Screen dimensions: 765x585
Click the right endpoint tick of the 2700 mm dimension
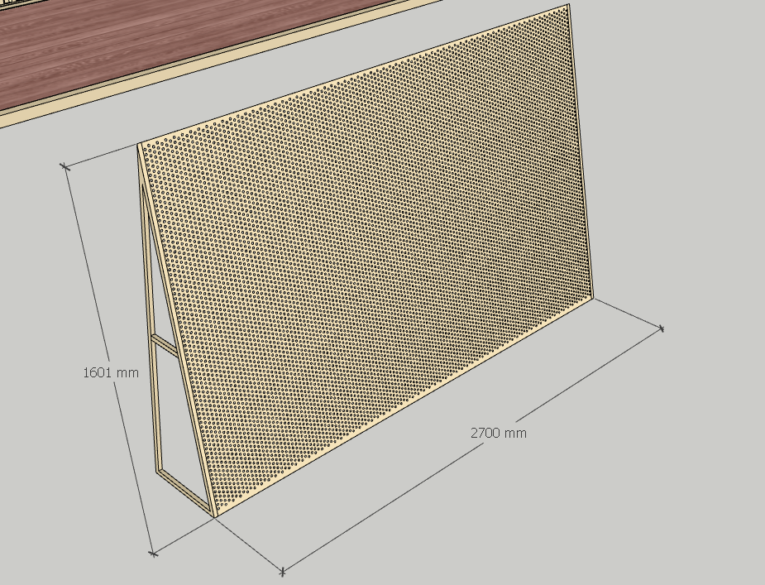pyautogui.click(x=662, y=328)
